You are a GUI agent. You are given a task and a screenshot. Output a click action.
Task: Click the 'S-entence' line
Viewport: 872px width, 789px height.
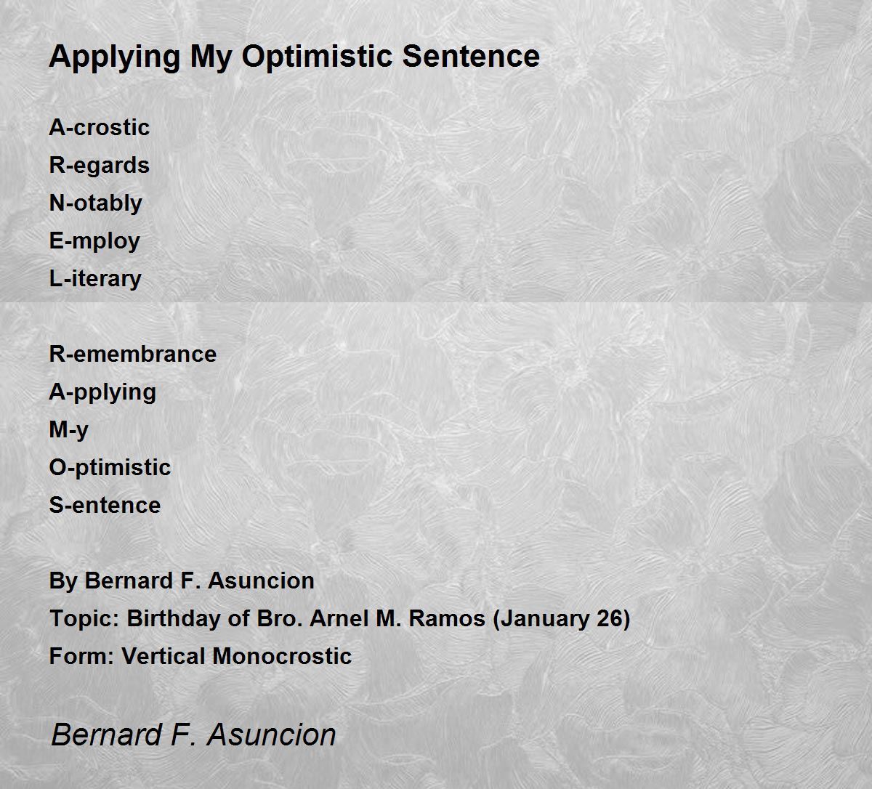tap(105, 505)
